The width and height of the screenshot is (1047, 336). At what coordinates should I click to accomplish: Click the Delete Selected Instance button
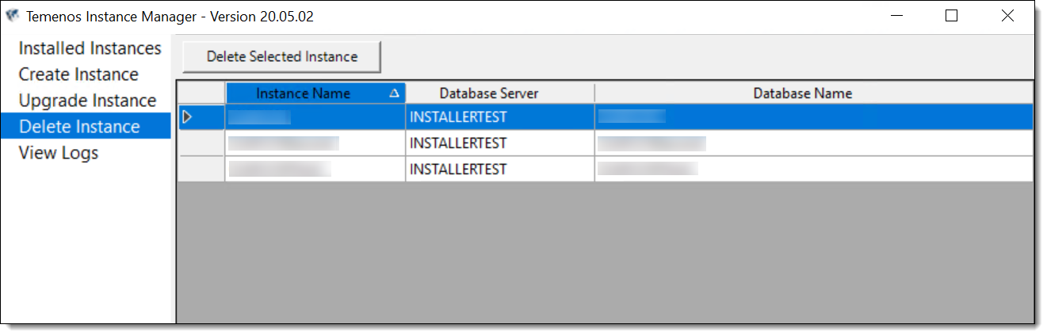[282, 57]
